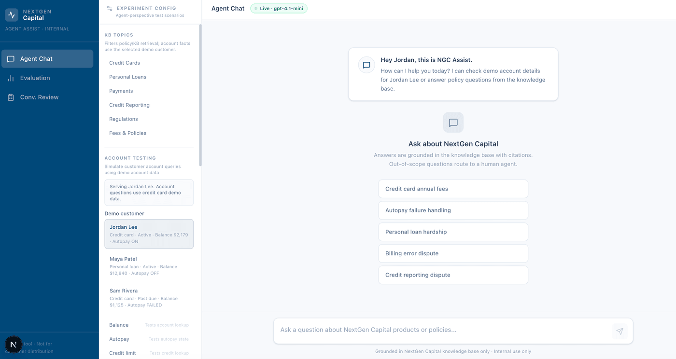
Task: Run the Autopay account test query
Action: [149, 339]
